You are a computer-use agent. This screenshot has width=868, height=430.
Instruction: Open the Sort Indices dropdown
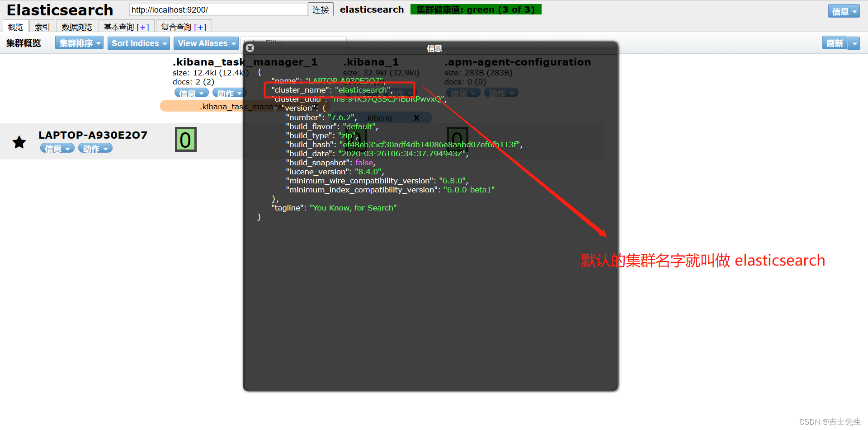click(x=139, y=43)
